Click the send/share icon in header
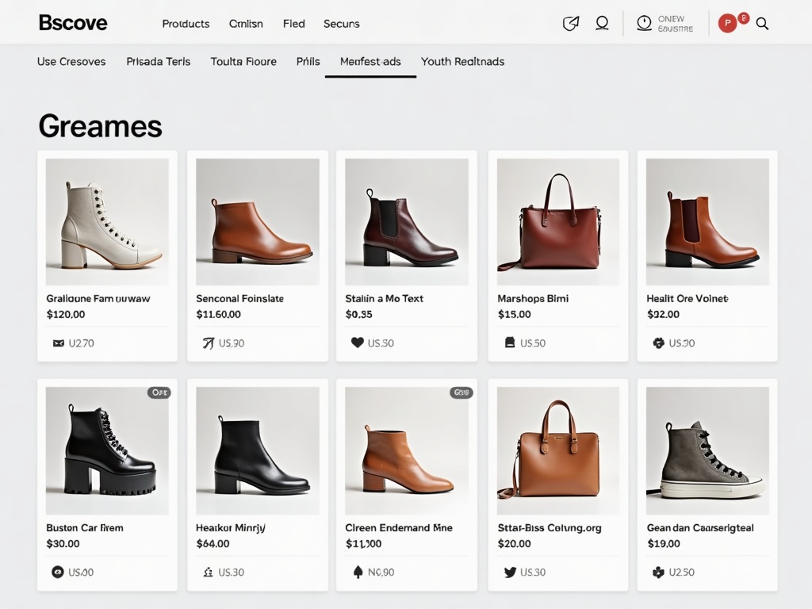 571,23
